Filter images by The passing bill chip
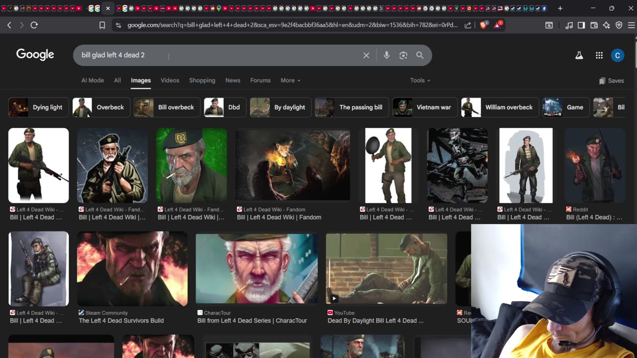This screenshot has height=358, width=637. pos(352,107)
